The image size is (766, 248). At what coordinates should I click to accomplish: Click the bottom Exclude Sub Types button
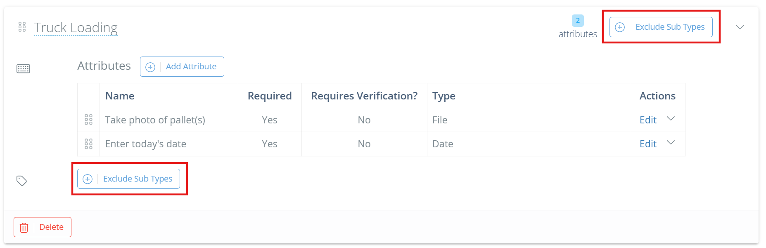129,179
